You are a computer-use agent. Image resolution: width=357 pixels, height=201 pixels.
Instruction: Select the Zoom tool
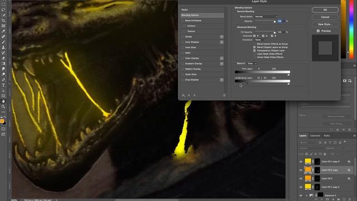(3, 107)
